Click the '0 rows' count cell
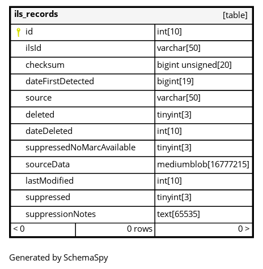The height and width of the screenshot is (269, 263). coord(115,229)
